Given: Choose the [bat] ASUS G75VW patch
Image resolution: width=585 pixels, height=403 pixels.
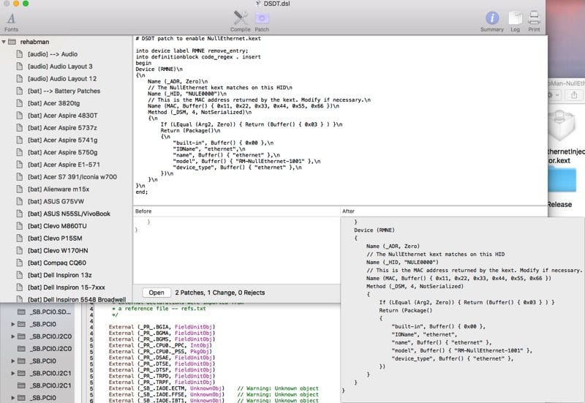Looking at the screenshot, I should click(x=56, y=201).
